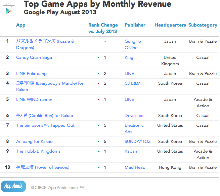The height and width of the screenshot is (196, 220).
Task: Click the App column header
Action: point(21,25)
